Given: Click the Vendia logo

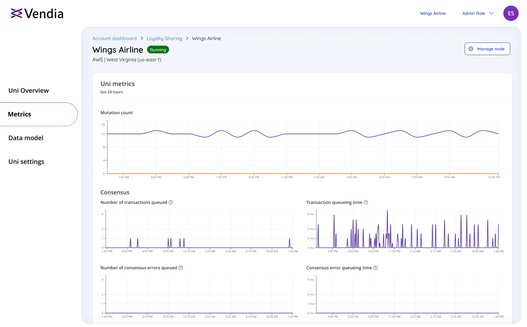Looking at the screenshot, I should pos(37,14).
